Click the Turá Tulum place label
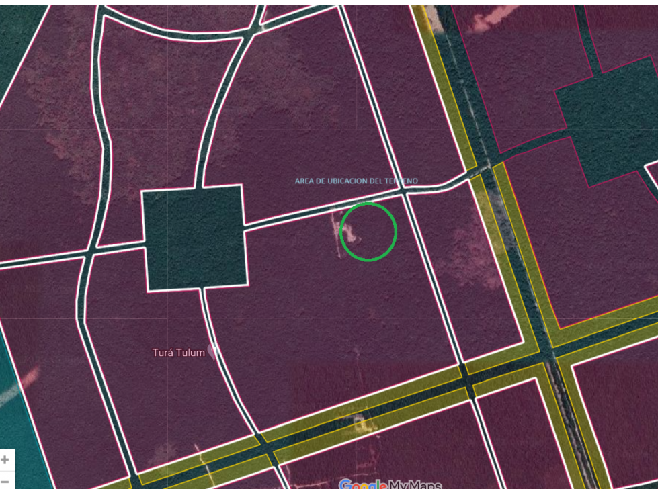 [179, 352]
